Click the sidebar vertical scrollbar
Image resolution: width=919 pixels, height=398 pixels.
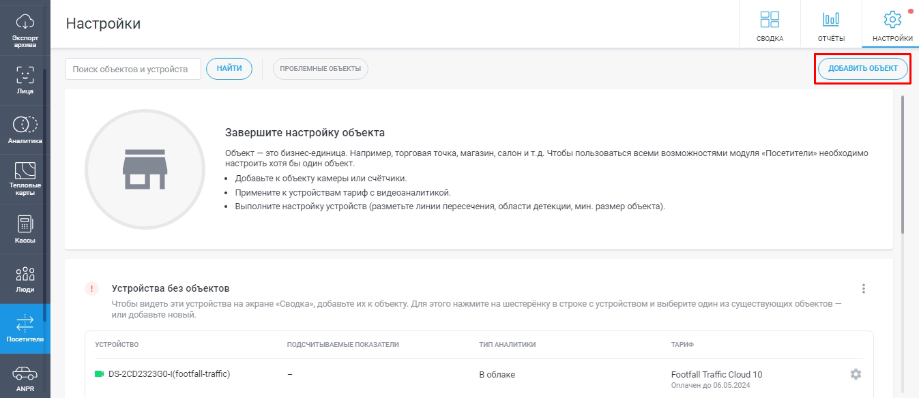pyautogui.click(x=45, y=194)
